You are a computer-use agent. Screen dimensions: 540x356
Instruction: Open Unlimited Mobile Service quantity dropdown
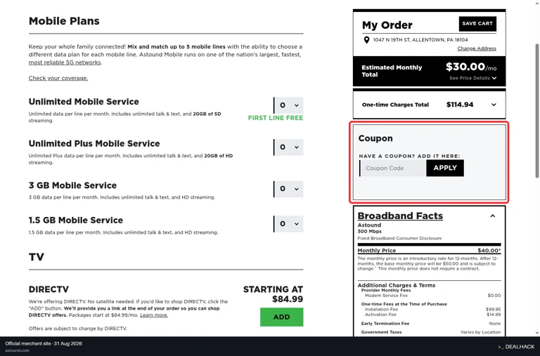(x=288, y=105)
